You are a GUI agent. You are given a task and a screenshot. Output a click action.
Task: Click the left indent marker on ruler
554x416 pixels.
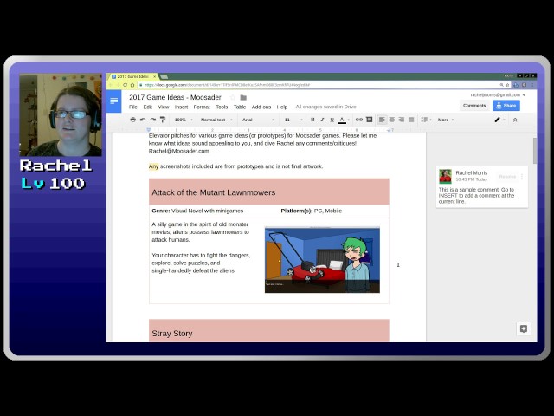pyautogui.click(x=149, y=130)
